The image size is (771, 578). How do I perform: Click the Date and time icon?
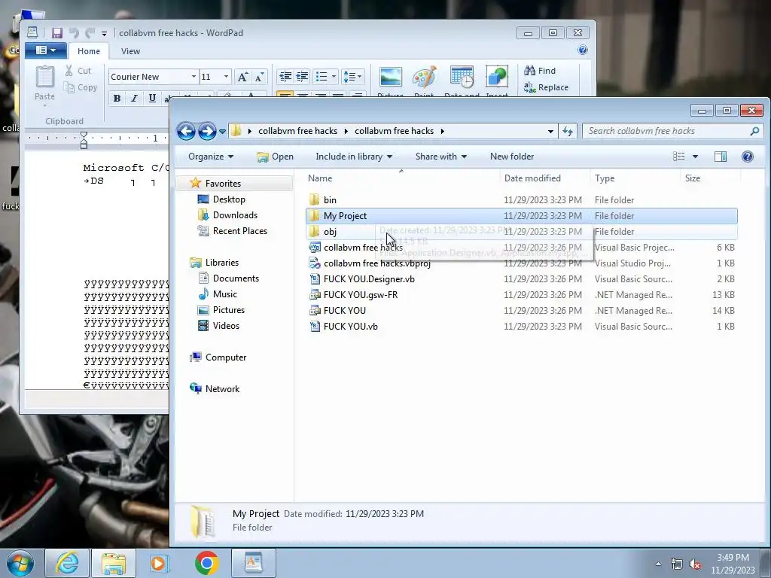point(462,78)
